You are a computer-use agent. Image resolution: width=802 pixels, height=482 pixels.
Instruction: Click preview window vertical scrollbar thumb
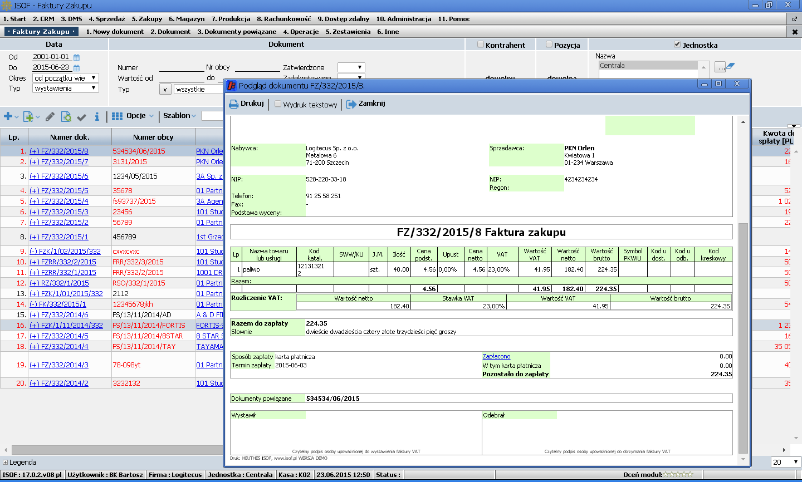pyautogui.click(x=743, y=337)
